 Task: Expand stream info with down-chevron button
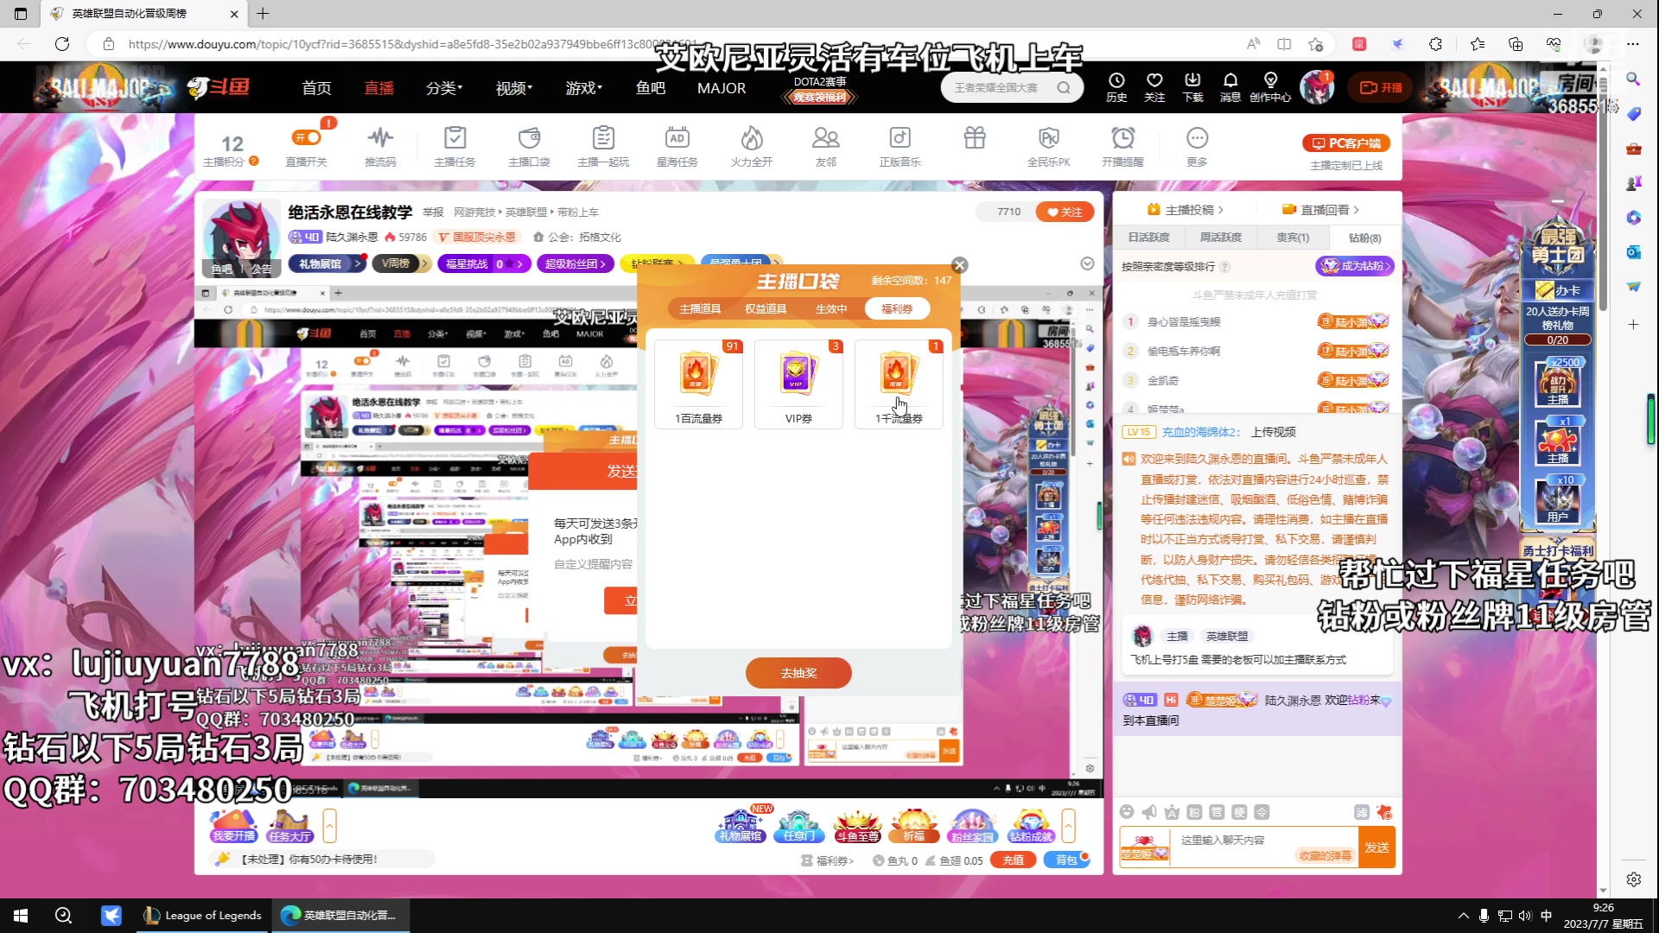click(x=1087, y=263)
